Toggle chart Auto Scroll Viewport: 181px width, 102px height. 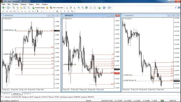pos(91,8)
